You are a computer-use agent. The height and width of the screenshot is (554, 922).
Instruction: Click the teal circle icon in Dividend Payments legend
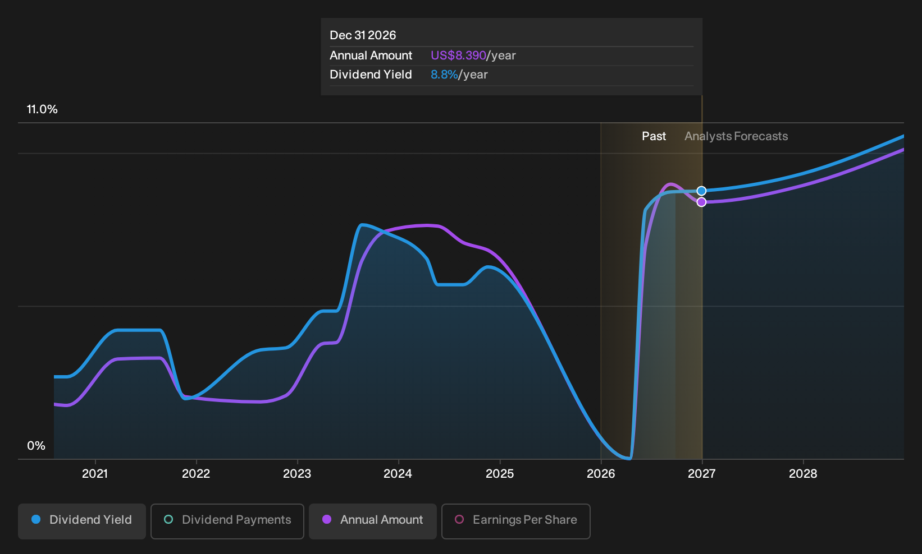(x=168, y=520)
